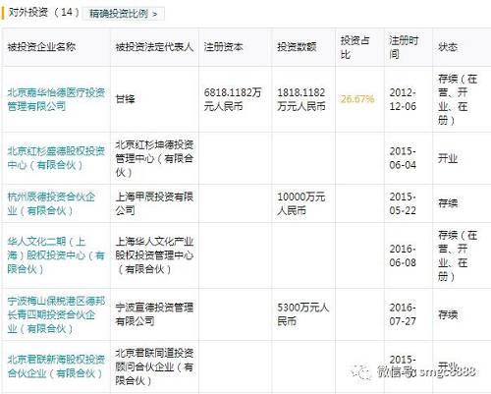Click the 26.67% investment ratio
Viewport: 491px width, 394px height.
pos(357,99)
